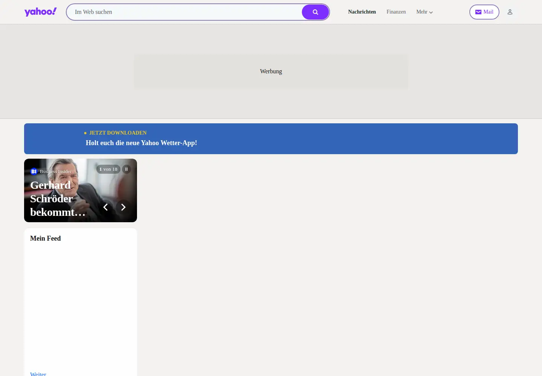
Task: Click the Business Insider BI logo icon
Action: (33, 171)
